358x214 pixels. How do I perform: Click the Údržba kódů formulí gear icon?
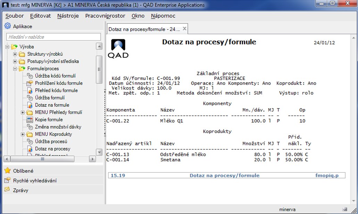(30, 76)
